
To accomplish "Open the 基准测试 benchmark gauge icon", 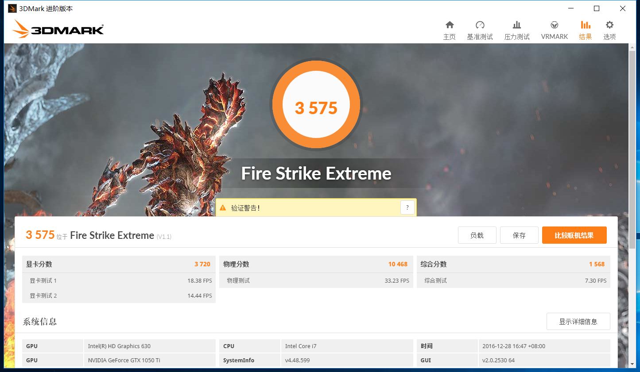I will 480,25.
